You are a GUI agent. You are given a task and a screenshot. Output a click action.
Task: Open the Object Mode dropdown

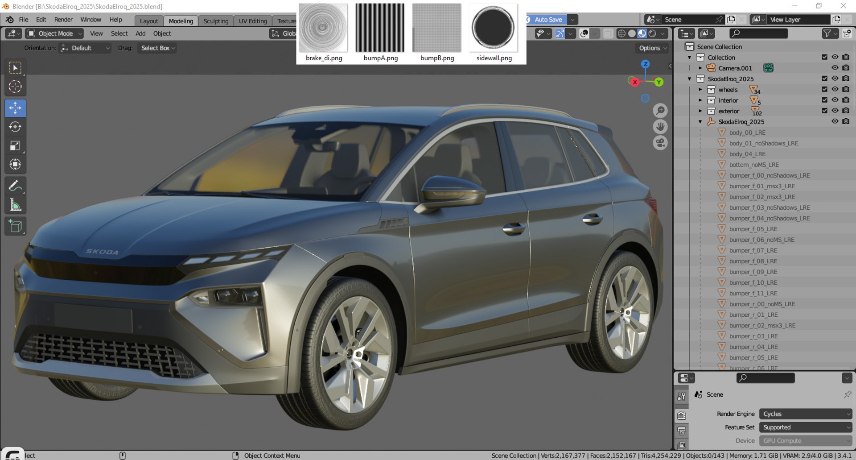(x=54, y=33)
